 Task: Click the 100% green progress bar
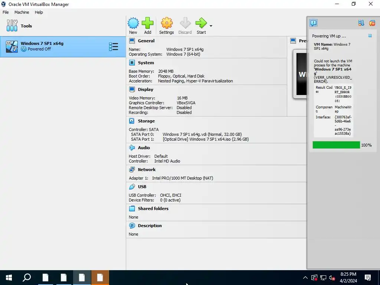click(x=336, y=145)
